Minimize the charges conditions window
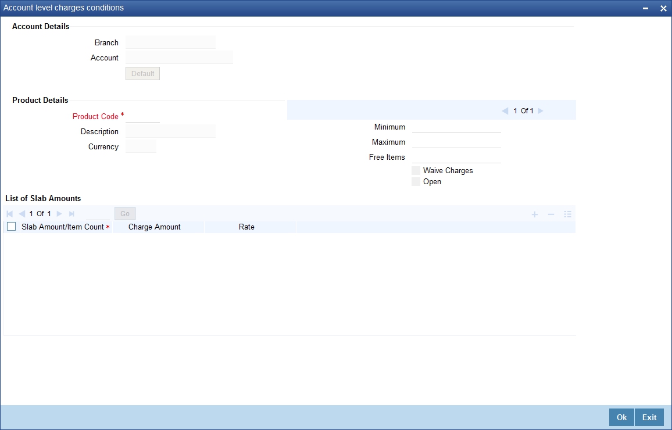Screen dimensions: 672x430 (645, 8)
